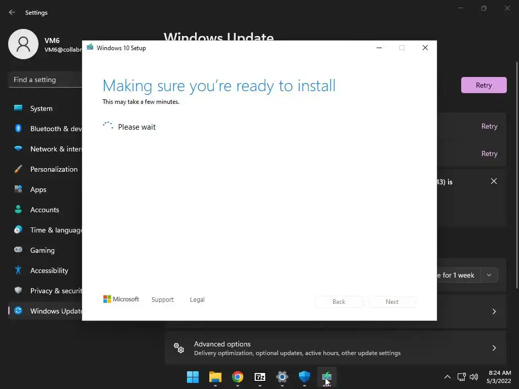Click Windows 10 Setup taskbar icon
Screen dimensions: 519x389
point(327,377)
